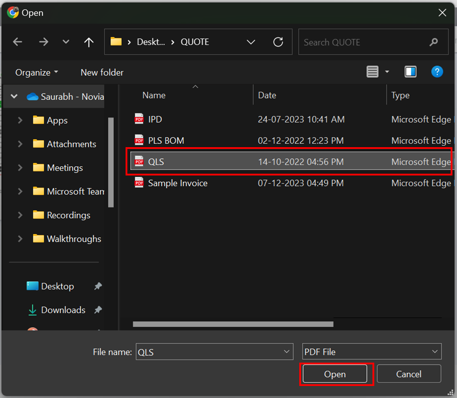
Task: Click the horizontal scrollbar in file list
Action: pos(233,324)
